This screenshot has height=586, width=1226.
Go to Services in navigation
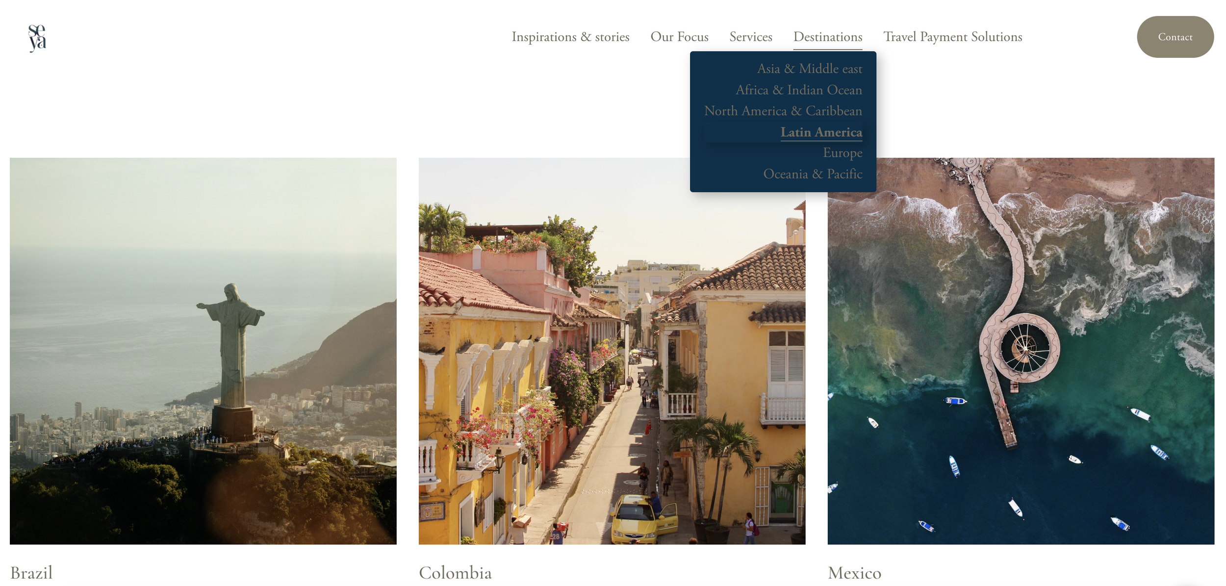tap(750, 37)
